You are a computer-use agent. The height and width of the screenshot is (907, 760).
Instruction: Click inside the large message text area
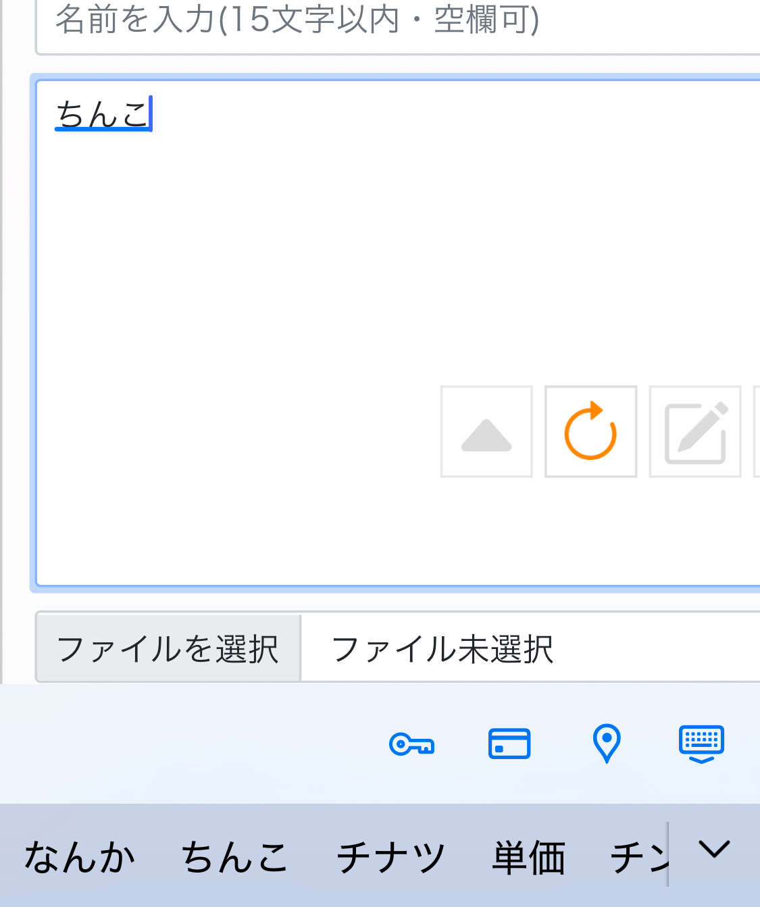[398, 332]
